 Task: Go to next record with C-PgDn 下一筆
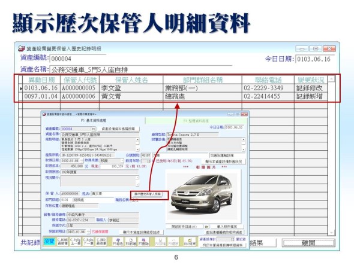[88, 242]
